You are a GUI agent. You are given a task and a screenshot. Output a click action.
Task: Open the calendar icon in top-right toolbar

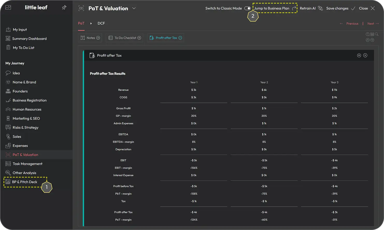point(372,34)
